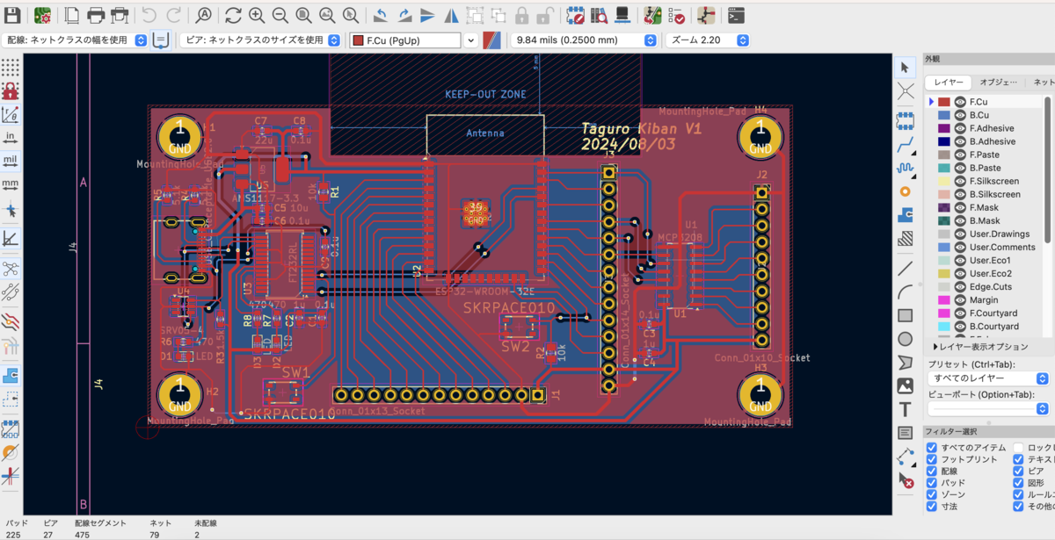Click the Undo arrow icon
Screen dimensions: 1055x540
[149, 15]
